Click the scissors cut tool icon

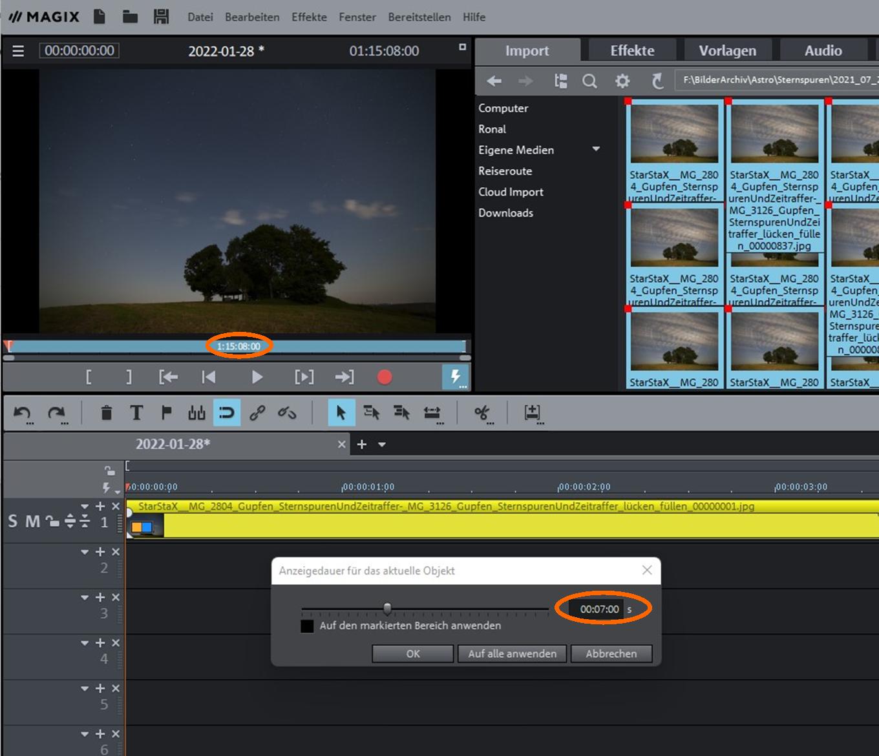pos(481,413)
